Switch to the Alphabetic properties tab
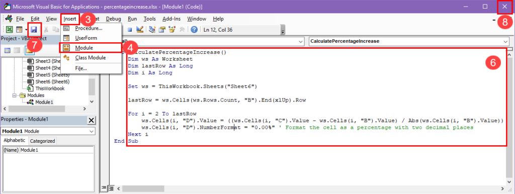This screenshot has width=515, height=194. 14,141
